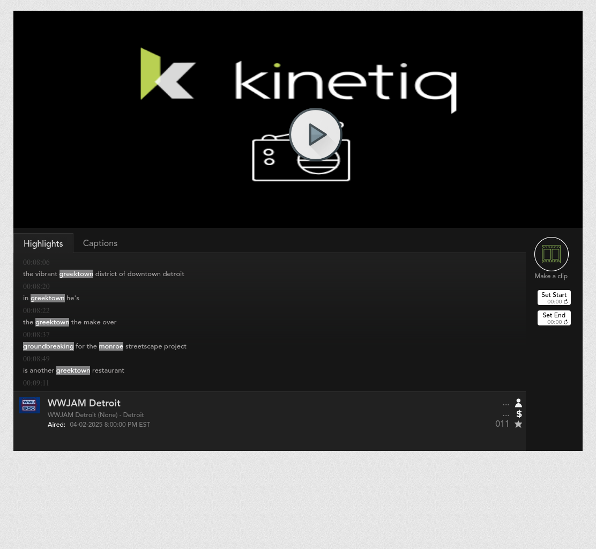
Task: Switch to the Captions tab
Action: click(x=100, y=243)
